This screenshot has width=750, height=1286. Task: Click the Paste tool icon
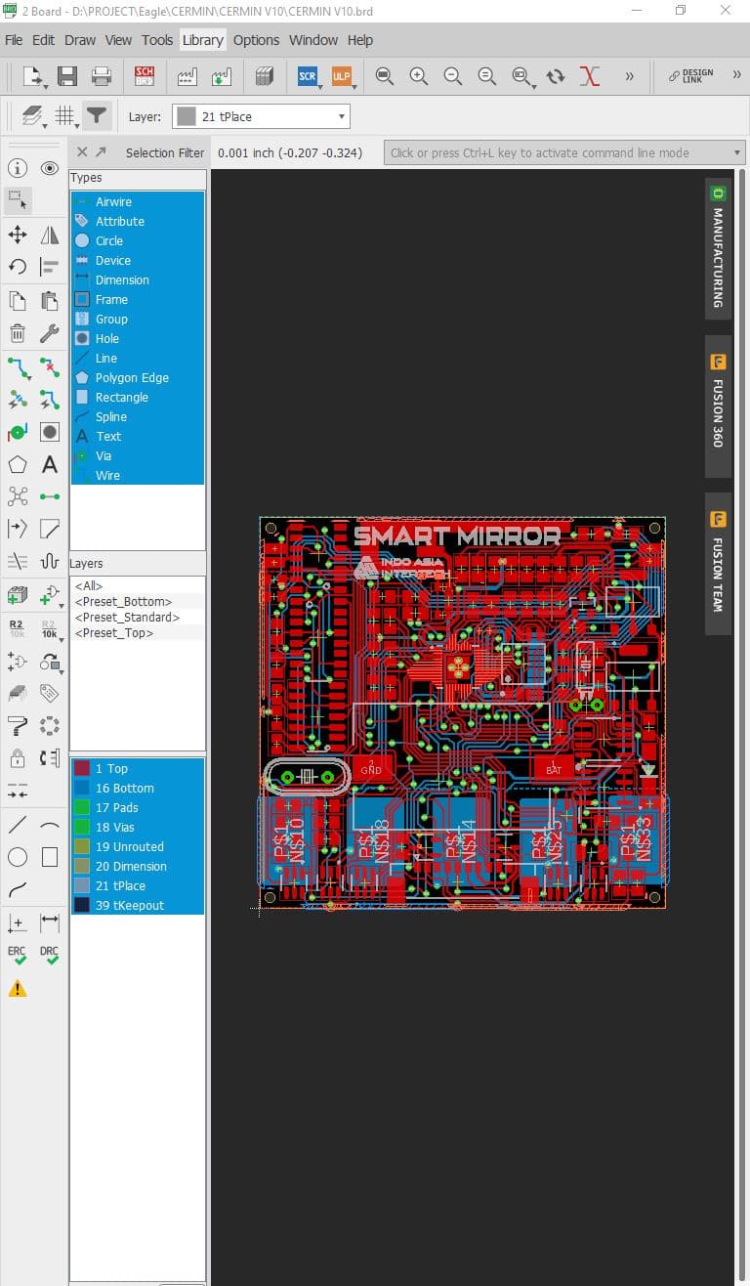50,301
